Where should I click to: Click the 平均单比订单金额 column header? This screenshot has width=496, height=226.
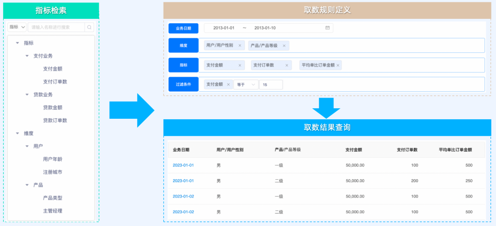tap(456, 150)
